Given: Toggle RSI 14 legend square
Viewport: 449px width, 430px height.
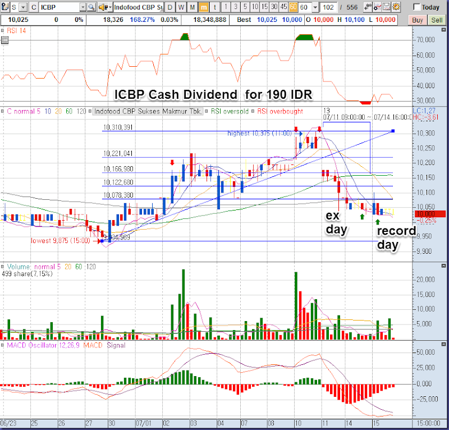Looking at the screenshot, I should click(3, 31).
